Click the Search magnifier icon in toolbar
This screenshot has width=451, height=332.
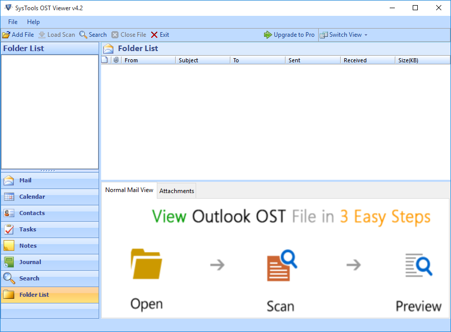83,35
